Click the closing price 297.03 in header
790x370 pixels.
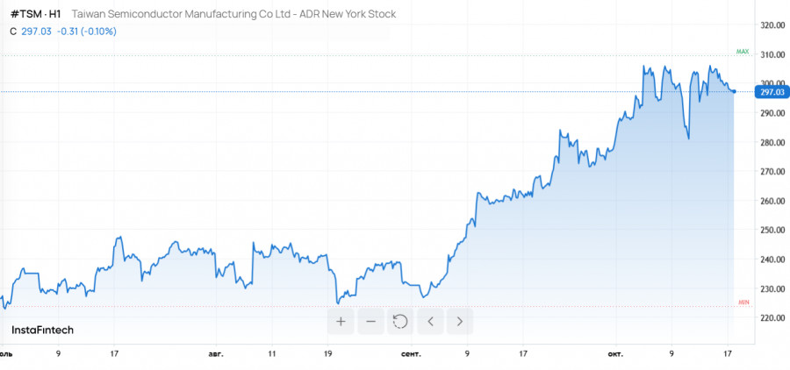pos(36,32)
